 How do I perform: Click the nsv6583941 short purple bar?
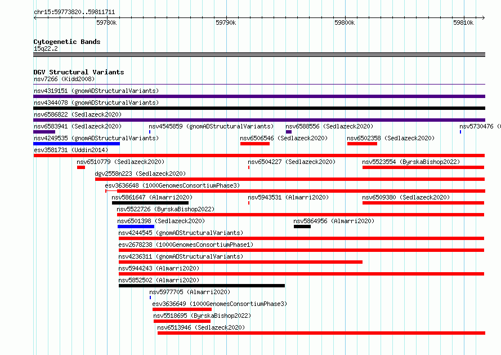pyautogui.click(x=44, y=132)
